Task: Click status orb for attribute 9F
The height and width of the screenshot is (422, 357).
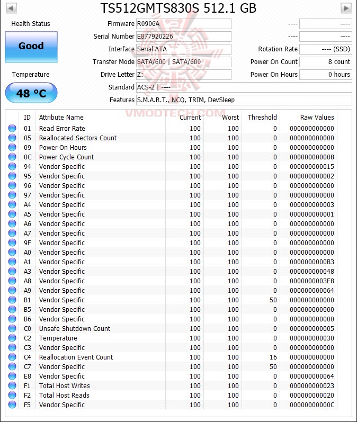Action: tap(12, 243)
